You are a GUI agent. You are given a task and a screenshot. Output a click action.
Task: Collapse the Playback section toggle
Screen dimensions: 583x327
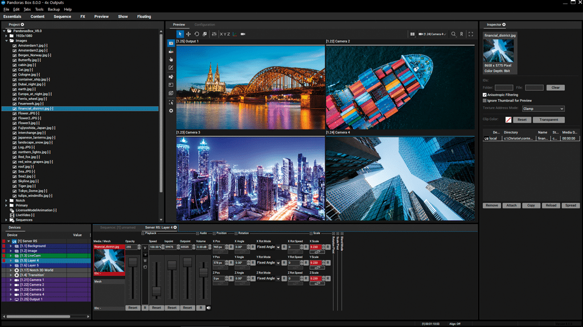[143, 233]
